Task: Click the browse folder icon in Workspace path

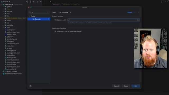Action: pyautogui.click(x=138, y=20)
